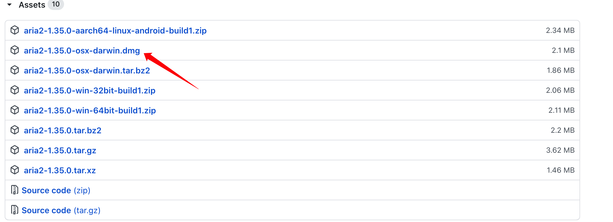The image size is (613, 222).
Task: Click package icon beside aria2-1.35.0.tar.gz
Action: click(15, 150)
